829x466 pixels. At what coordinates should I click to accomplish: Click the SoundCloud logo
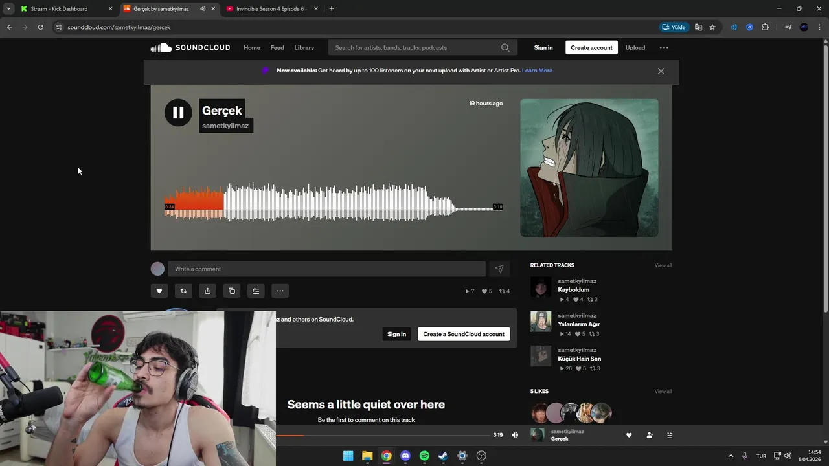pyautogui.click(x=190, y=47)
